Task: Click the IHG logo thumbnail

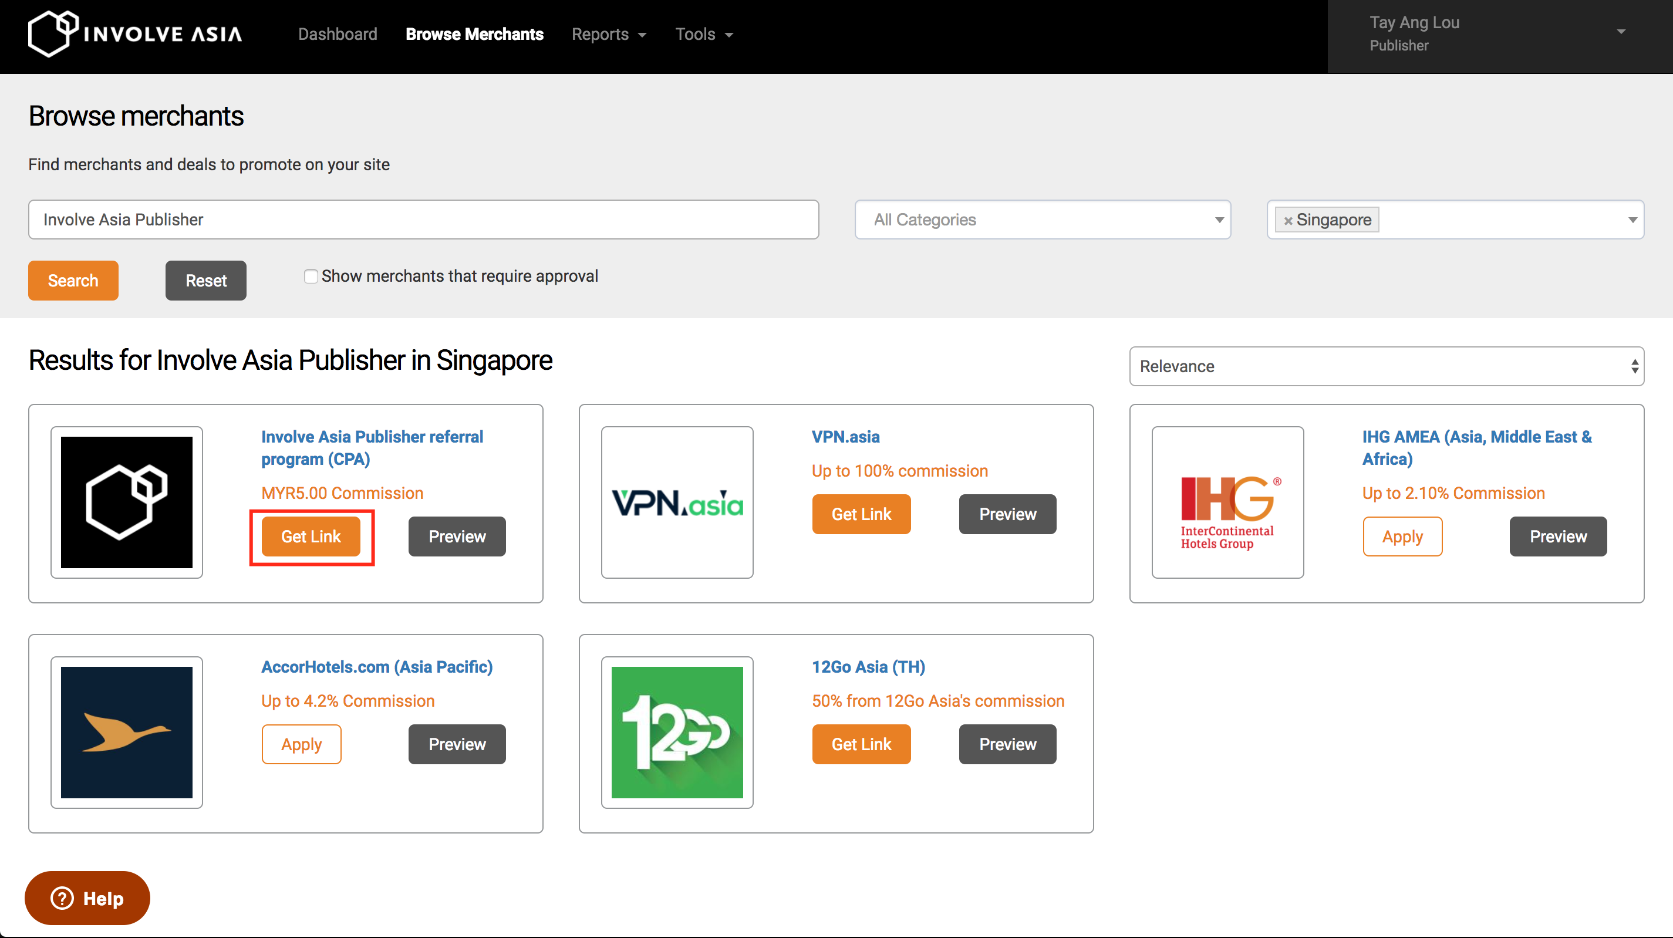Action: [x=1227, y=502]
